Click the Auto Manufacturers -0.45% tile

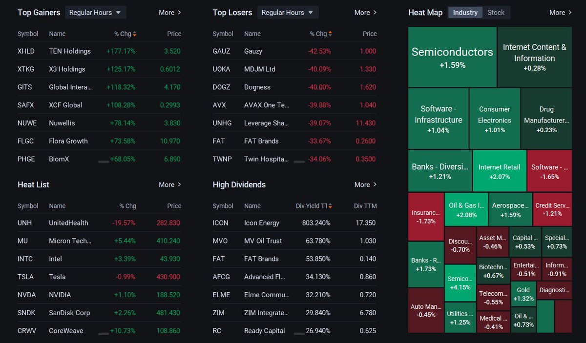426,310
